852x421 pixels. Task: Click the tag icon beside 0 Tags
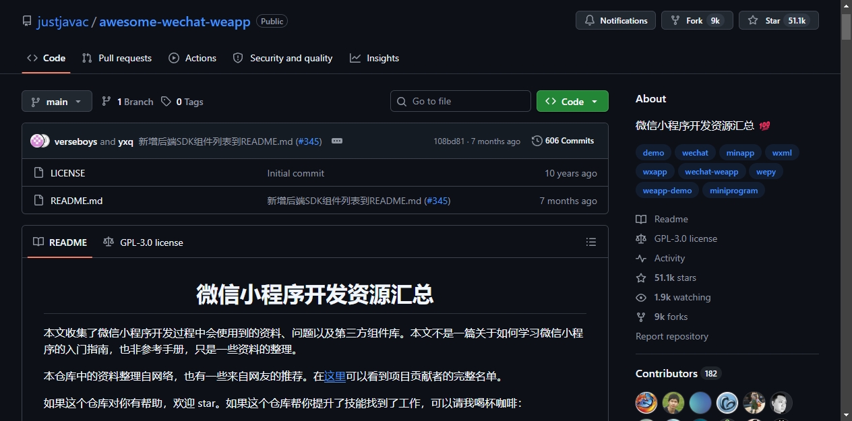pos(166,101)
